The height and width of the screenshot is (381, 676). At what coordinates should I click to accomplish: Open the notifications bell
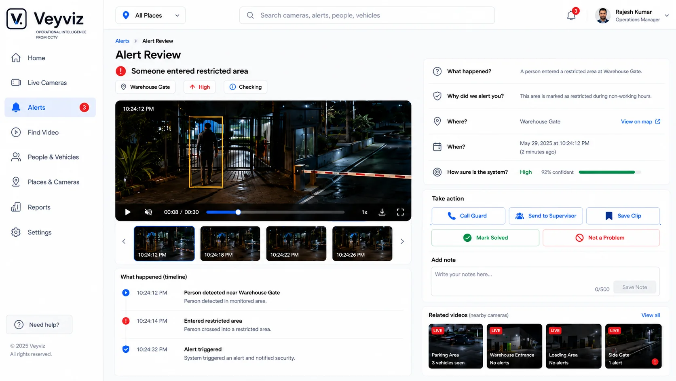(x=571, y=16)
